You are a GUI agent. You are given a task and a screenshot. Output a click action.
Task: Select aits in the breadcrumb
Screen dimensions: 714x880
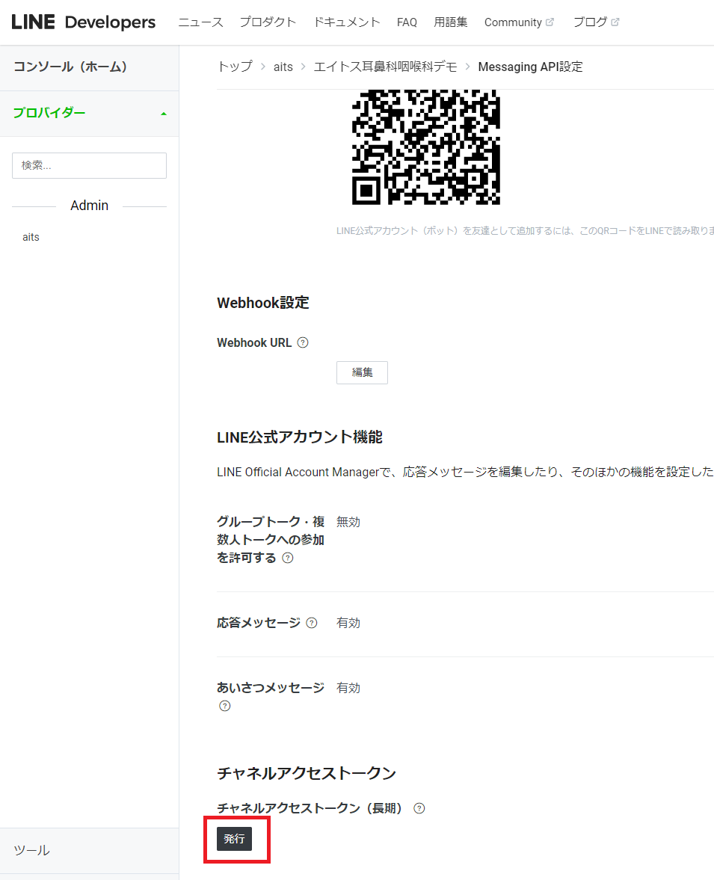click(x=283, y=67)
